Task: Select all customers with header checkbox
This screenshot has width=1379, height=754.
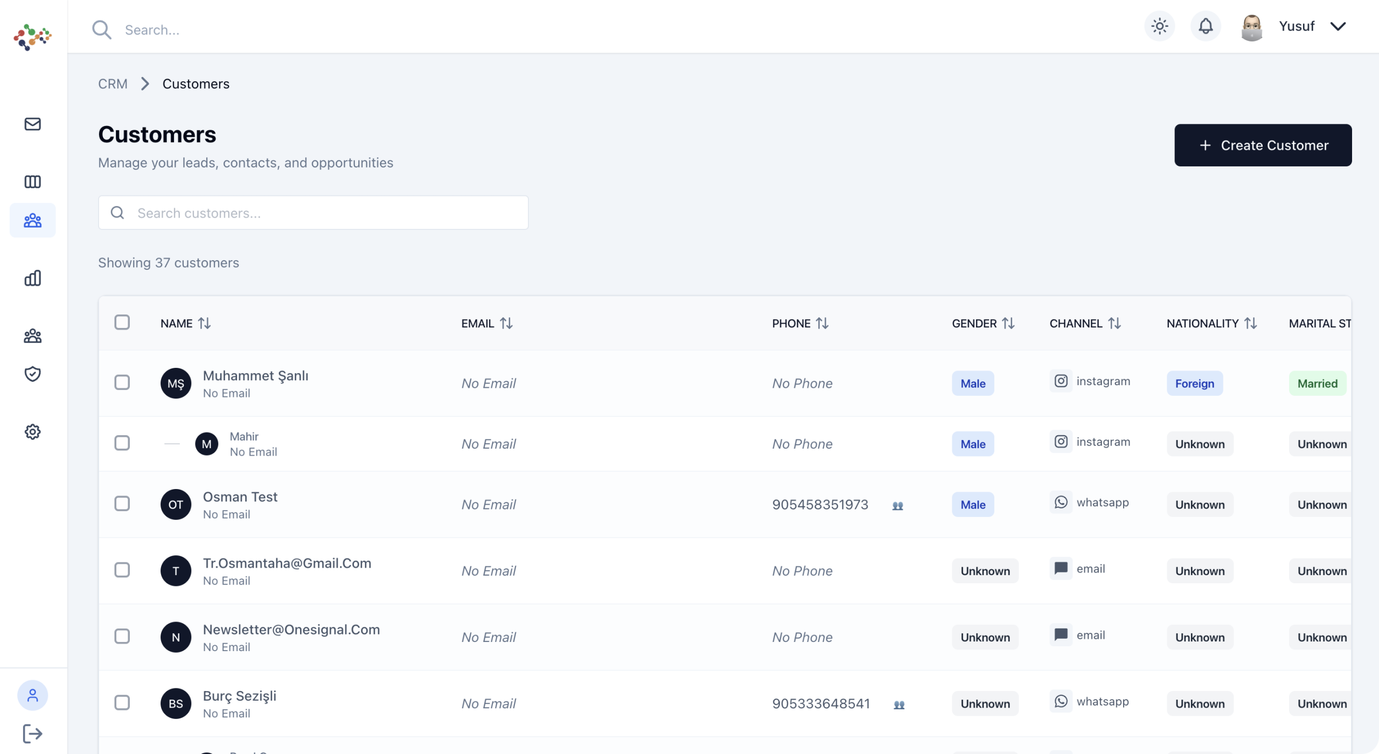Action: point(122,322)
